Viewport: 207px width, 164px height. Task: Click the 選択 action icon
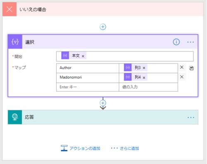[x=15, y=42]
